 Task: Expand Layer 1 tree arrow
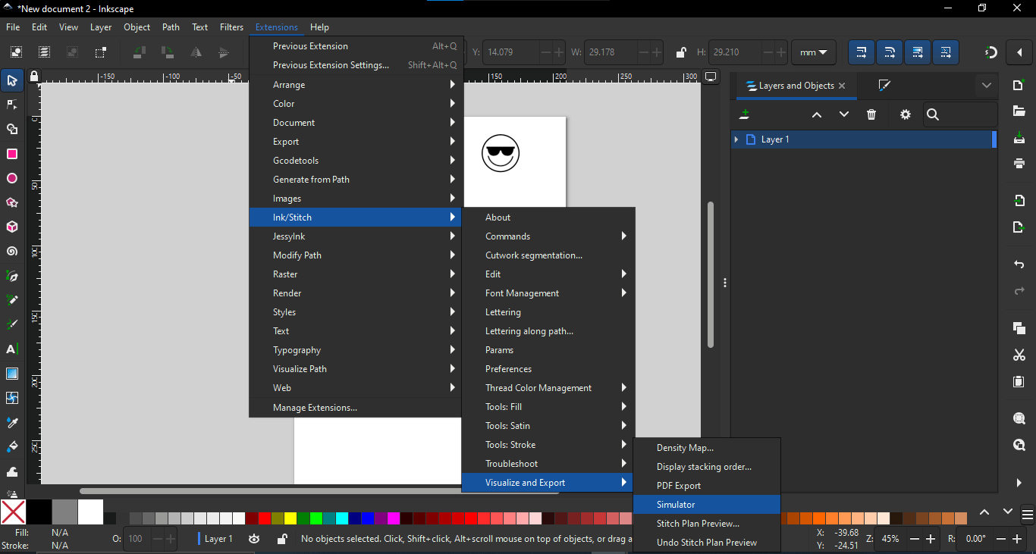[x=736, y=139]
